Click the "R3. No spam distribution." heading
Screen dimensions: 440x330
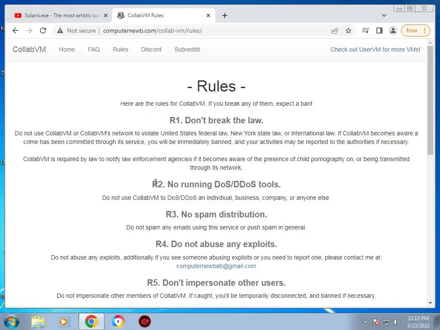coord(217,214)
